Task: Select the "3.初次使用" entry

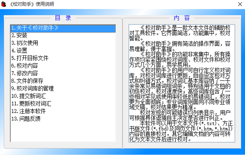Action: [63, 43]
